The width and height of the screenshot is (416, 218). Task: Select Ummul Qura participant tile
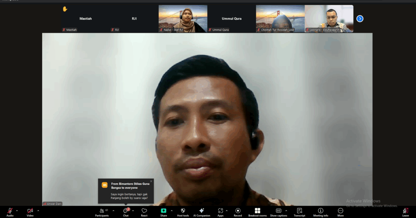tap(232, 19)
